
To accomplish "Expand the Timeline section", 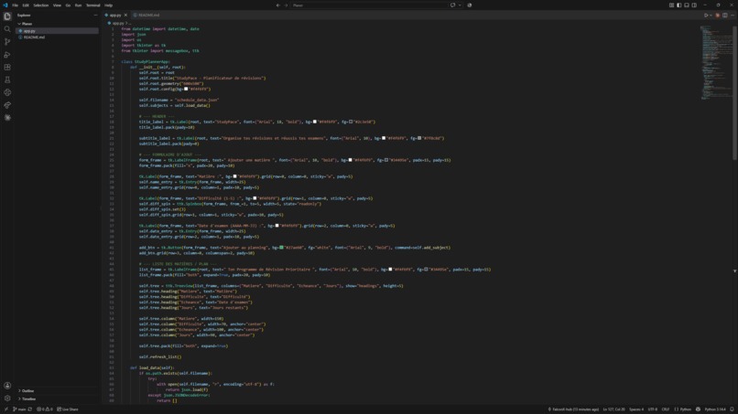I will click(27, 398).
